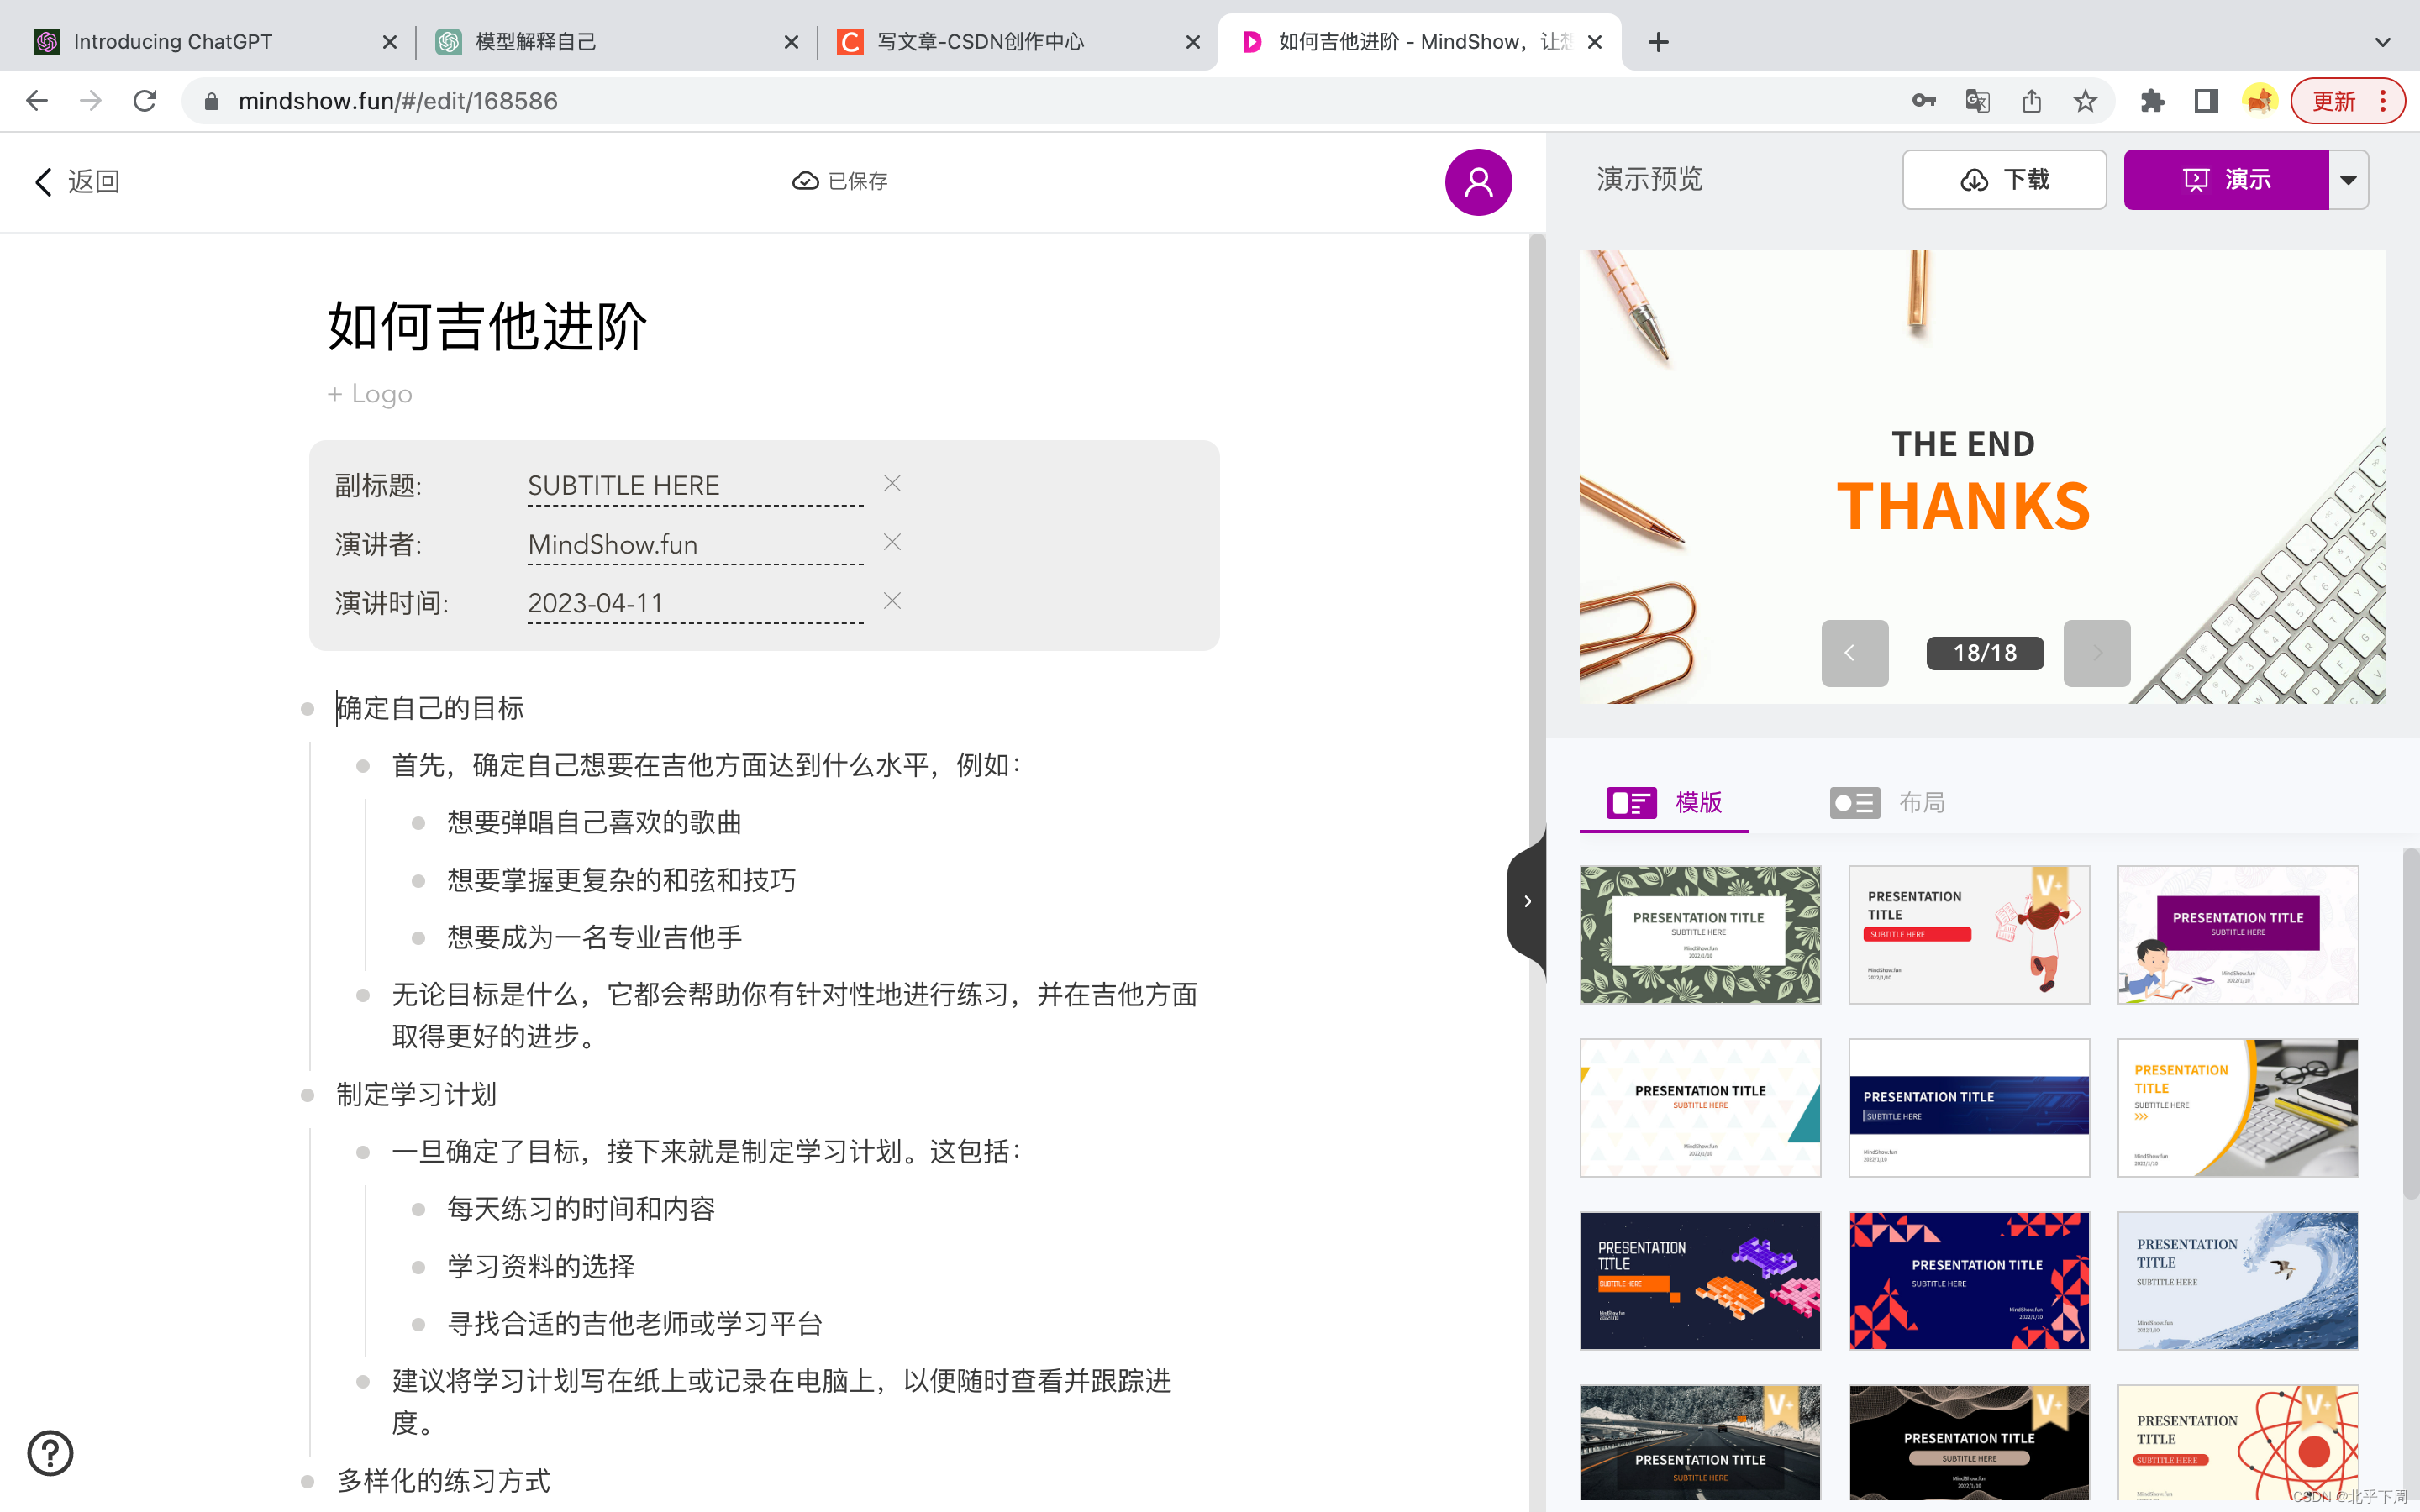
Task: Click the 想要弹唱自己喜欢的歌曲 line
Action: click(x=594, y=823)
